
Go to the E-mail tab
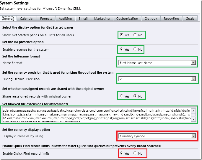coord(83,19)
